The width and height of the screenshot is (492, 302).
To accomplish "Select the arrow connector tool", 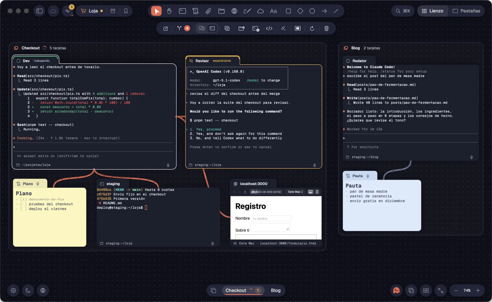I will [x=324, y=11].
